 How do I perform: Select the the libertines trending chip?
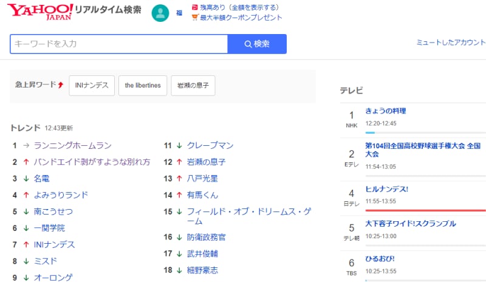click(x=143, y=86)
